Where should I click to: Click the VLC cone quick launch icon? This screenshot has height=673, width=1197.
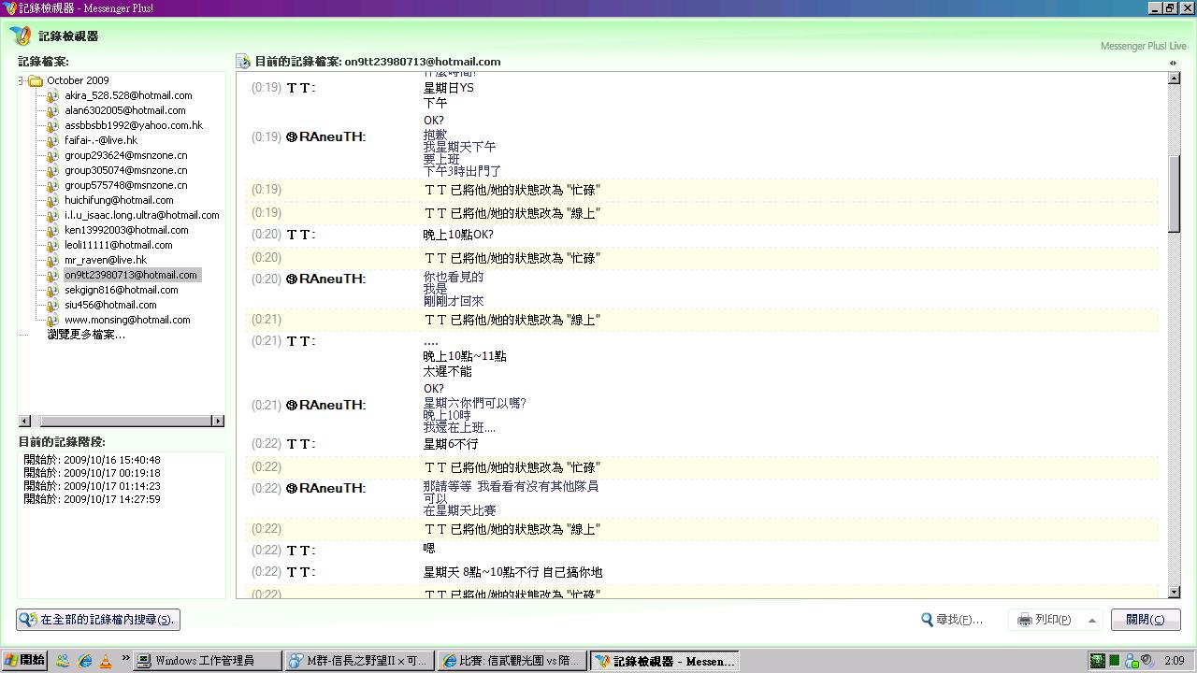[106, 661]
